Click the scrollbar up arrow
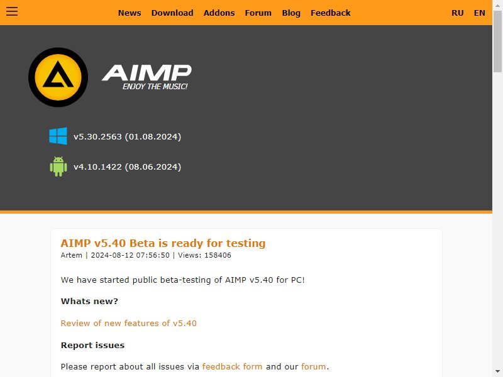Screen dimensions: 503x377 point(497,4)
